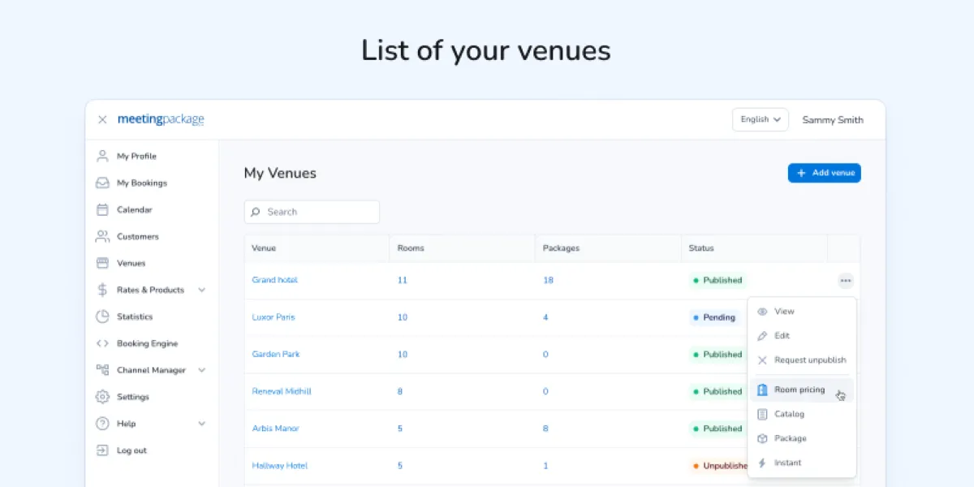Click the Statistics pie chart icon
This screenshot has height=487, width=974.
[x=102, y=317]
